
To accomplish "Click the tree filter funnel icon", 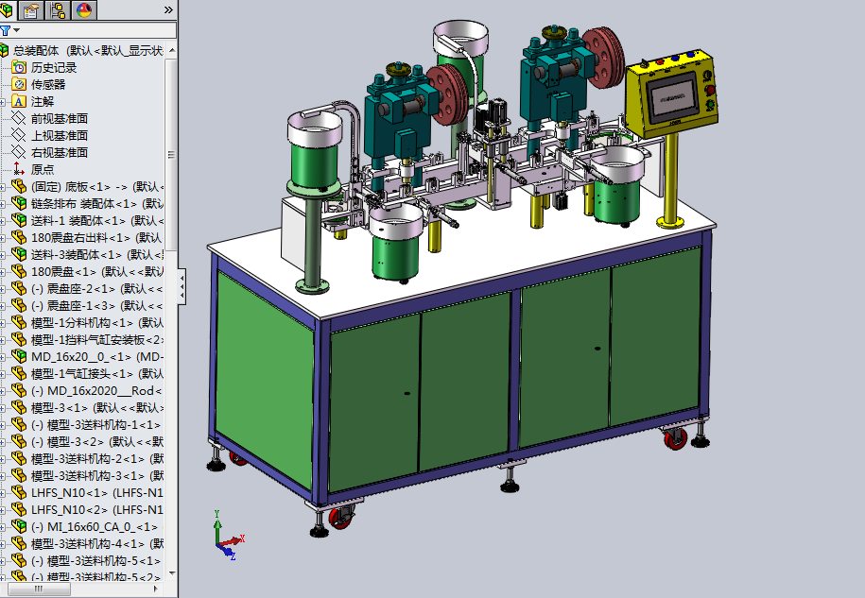I will (x=5, y=30).
